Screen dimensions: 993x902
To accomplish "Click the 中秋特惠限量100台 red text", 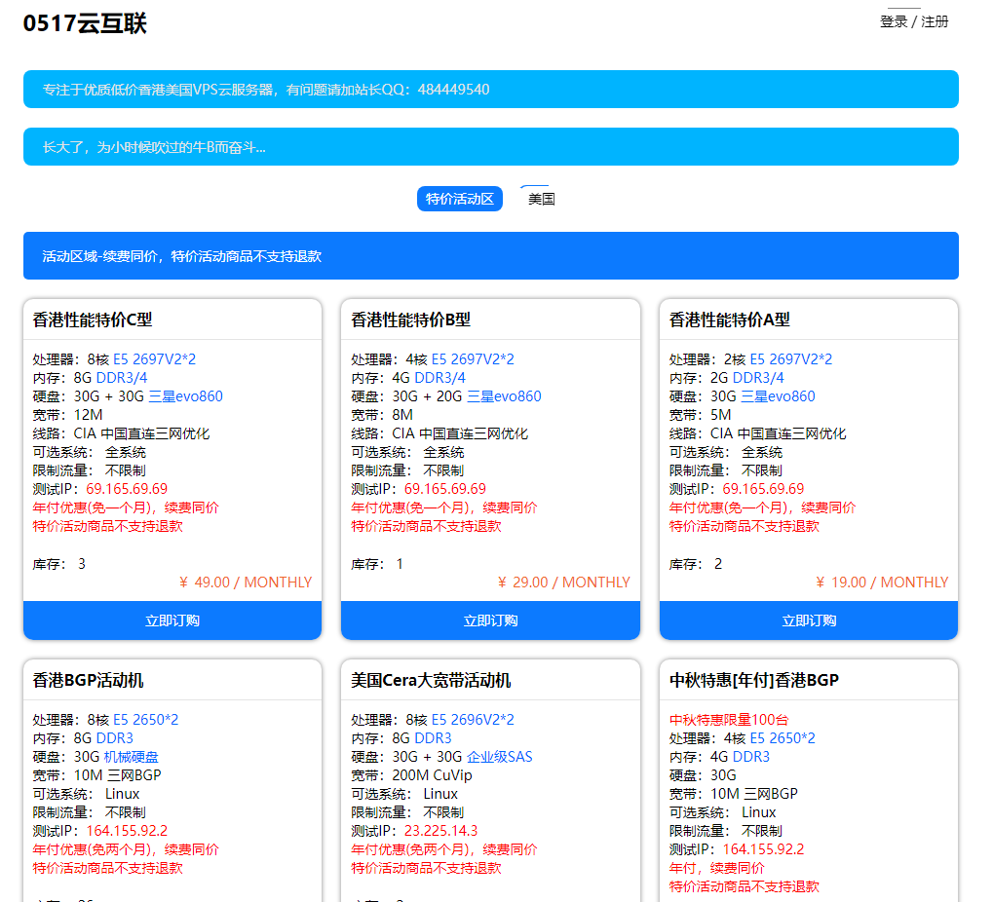I will tap(729, 720).
